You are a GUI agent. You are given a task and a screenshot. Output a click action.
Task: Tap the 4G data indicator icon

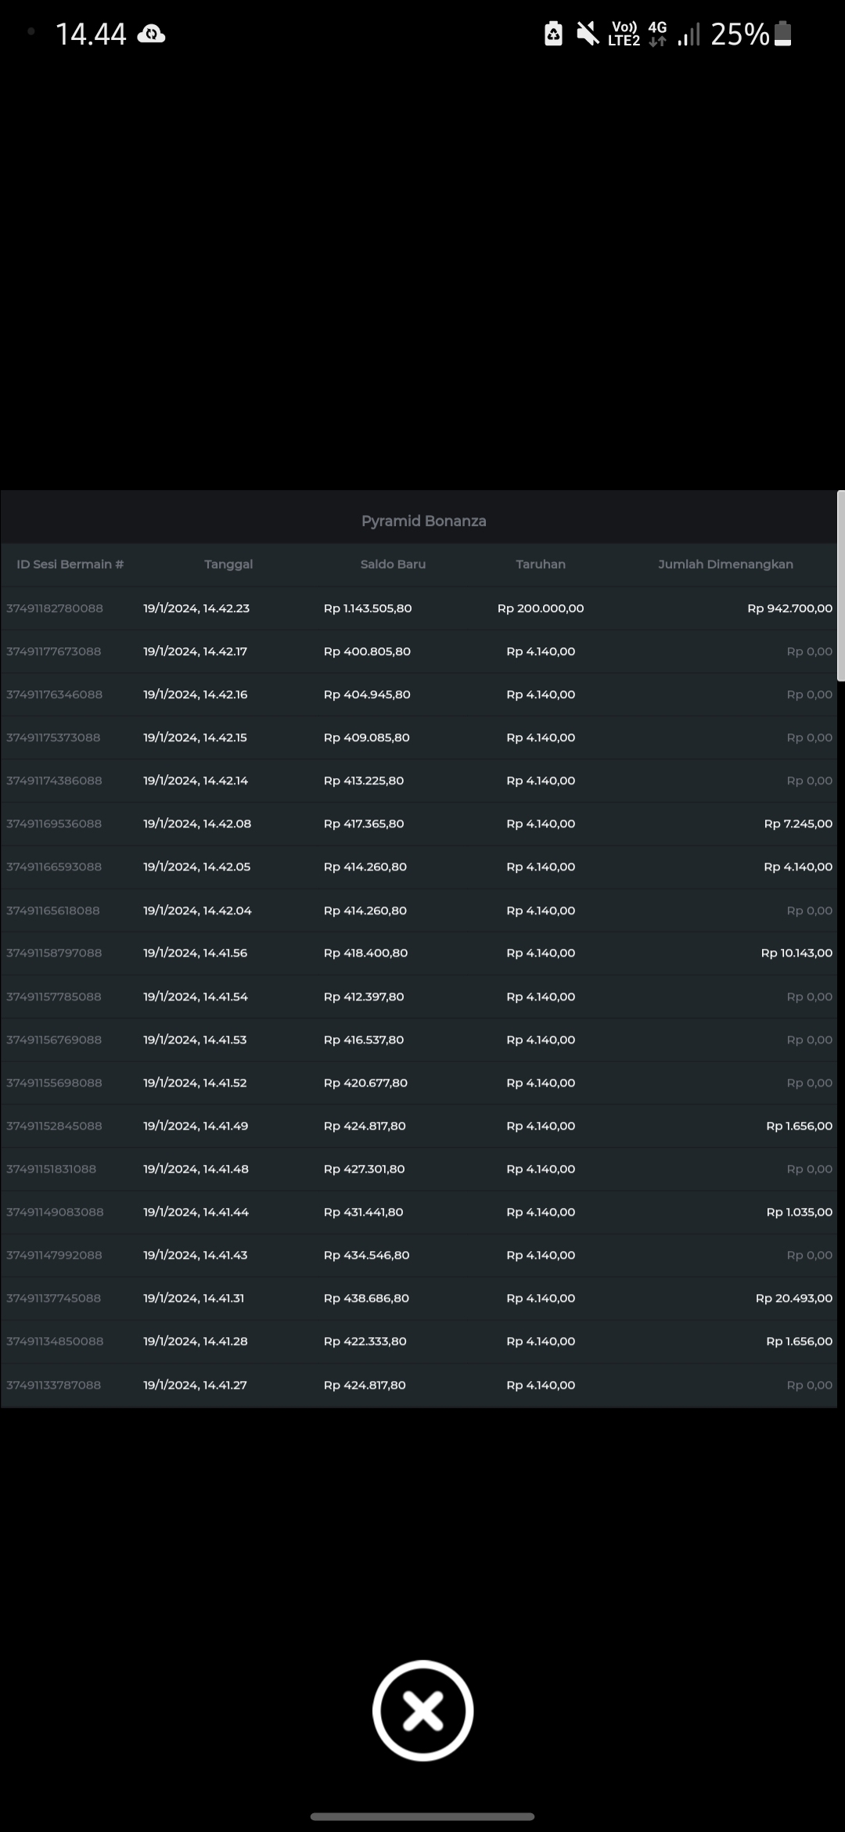coord(657,34)
